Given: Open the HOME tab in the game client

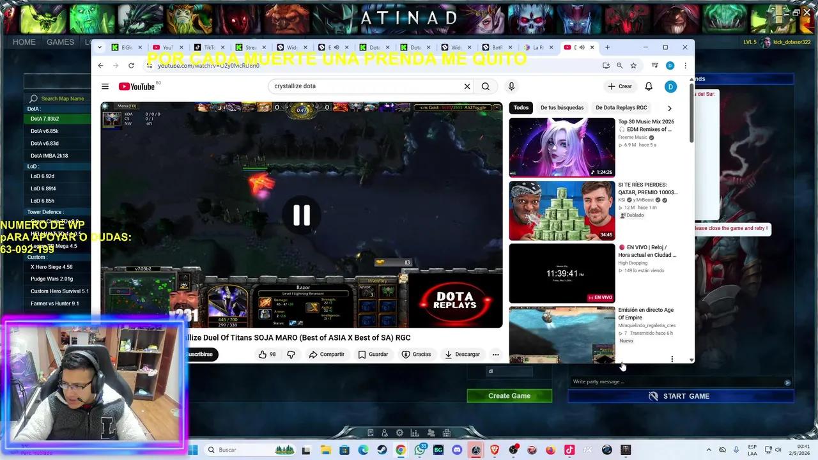Looking at the screenshot, I should pyautogui.click(x=24, y=42).
